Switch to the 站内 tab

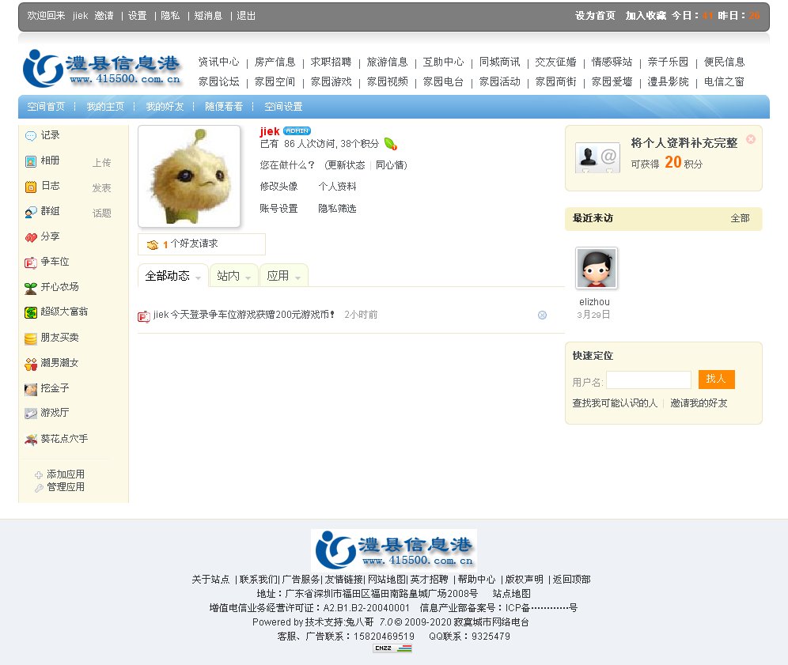(233, 276)
